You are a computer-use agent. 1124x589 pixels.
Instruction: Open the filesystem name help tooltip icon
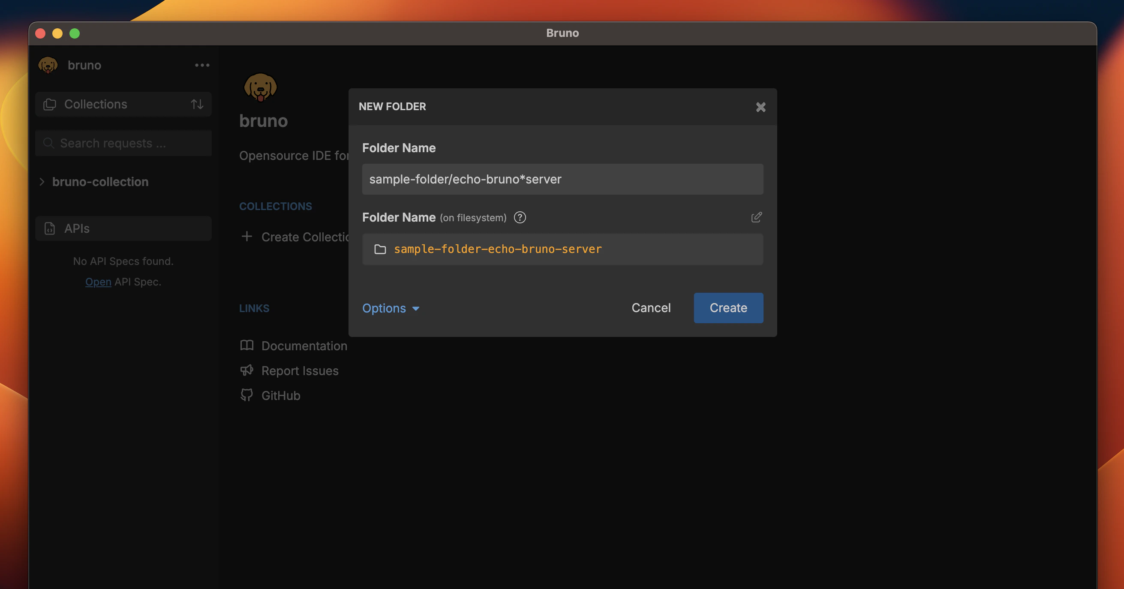point(520,218)
